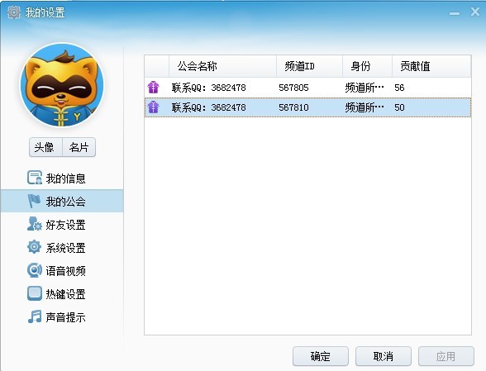Confirm settings with the 确定 button
The height and width of the screenshot is (371, 486).
[x=321, y=356]
